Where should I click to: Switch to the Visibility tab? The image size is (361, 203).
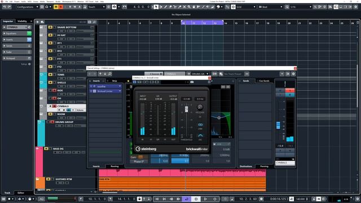(23, 21)
